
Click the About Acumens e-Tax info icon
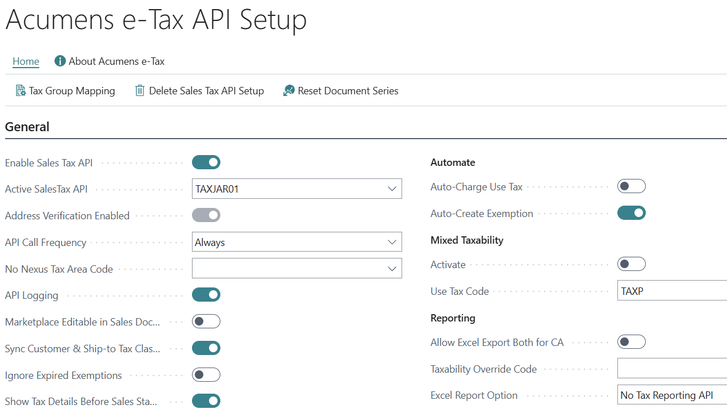60,61
